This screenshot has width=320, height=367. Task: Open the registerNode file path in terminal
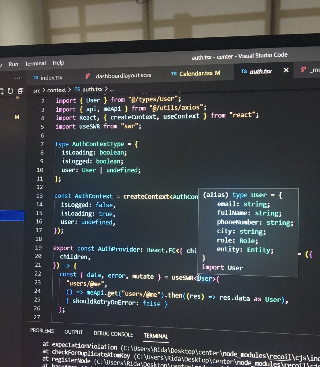click(207, 364)
